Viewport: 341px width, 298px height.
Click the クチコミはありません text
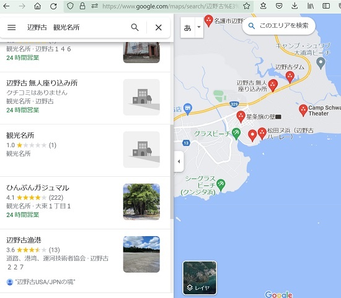(37, 92)
